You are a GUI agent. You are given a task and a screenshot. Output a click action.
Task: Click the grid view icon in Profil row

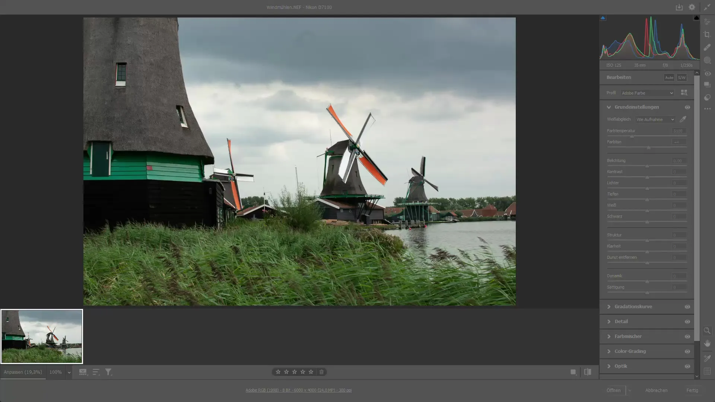[684, 92]
